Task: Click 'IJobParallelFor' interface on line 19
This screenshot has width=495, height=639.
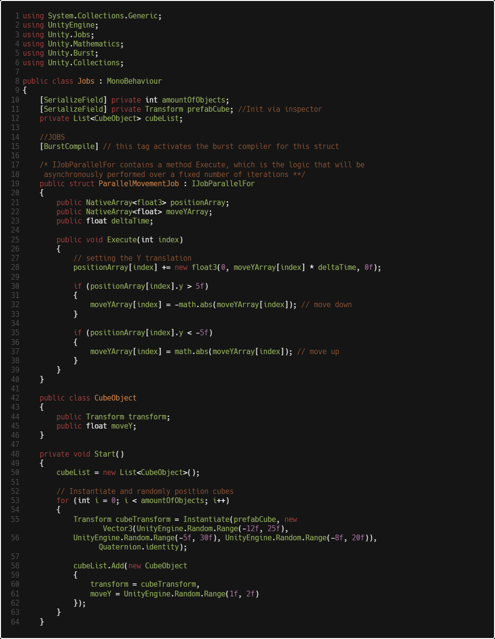Action: click(223, 184)
